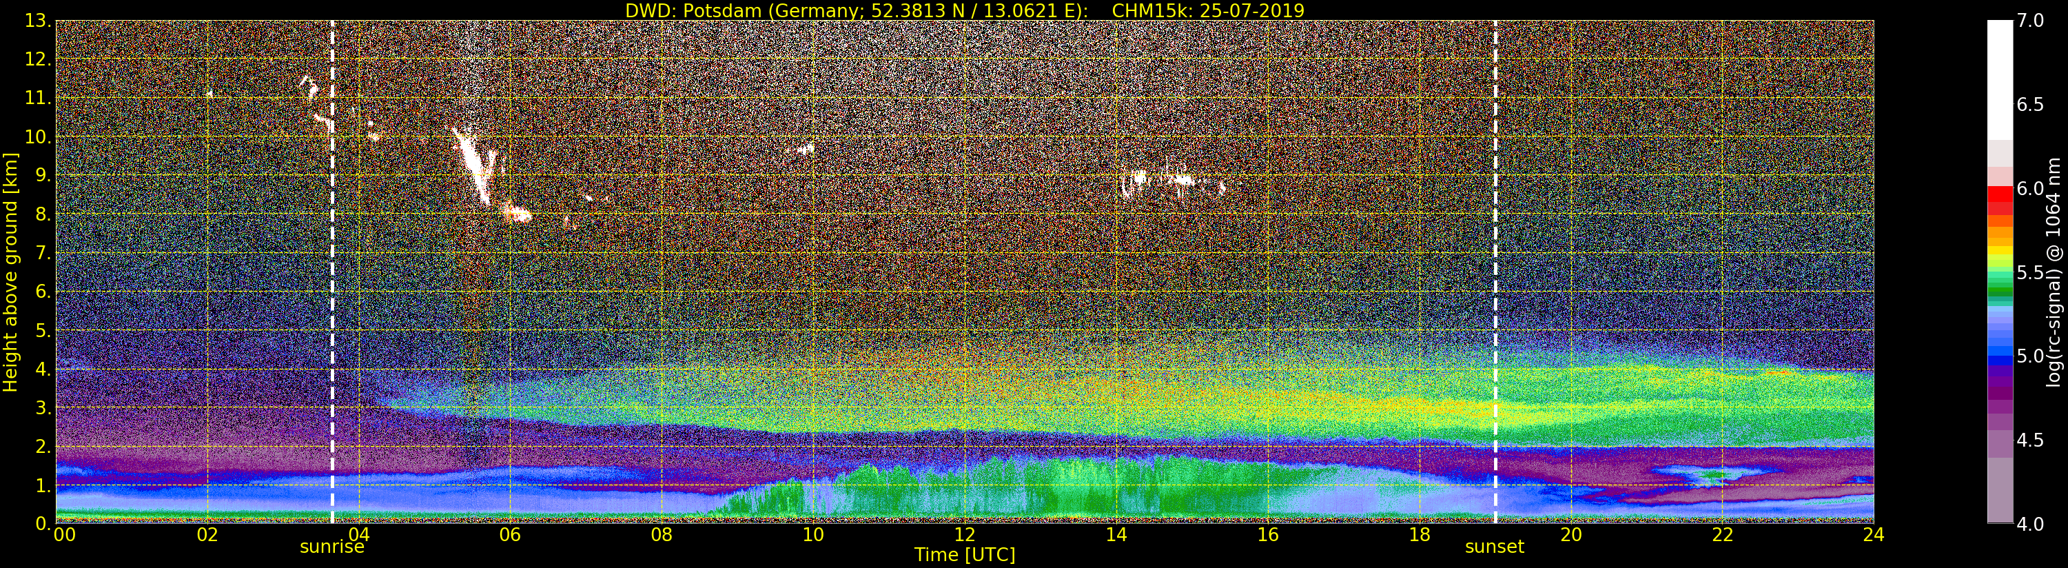Click the '5.0' colorbar tick label
The image size is (2068, 568).
pyautogui.click(x=2030, y=356)
